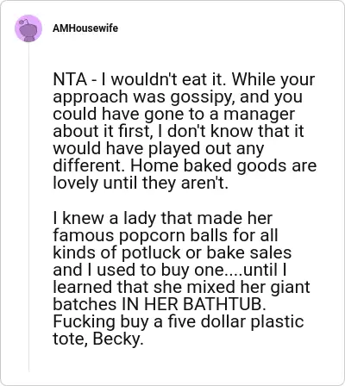Click the phrase IN HER BATHTUB
345x386 pixels.
(192, 304)
